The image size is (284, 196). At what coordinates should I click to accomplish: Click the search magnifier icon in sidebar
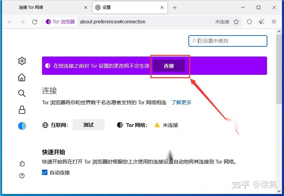pos(22,93)
